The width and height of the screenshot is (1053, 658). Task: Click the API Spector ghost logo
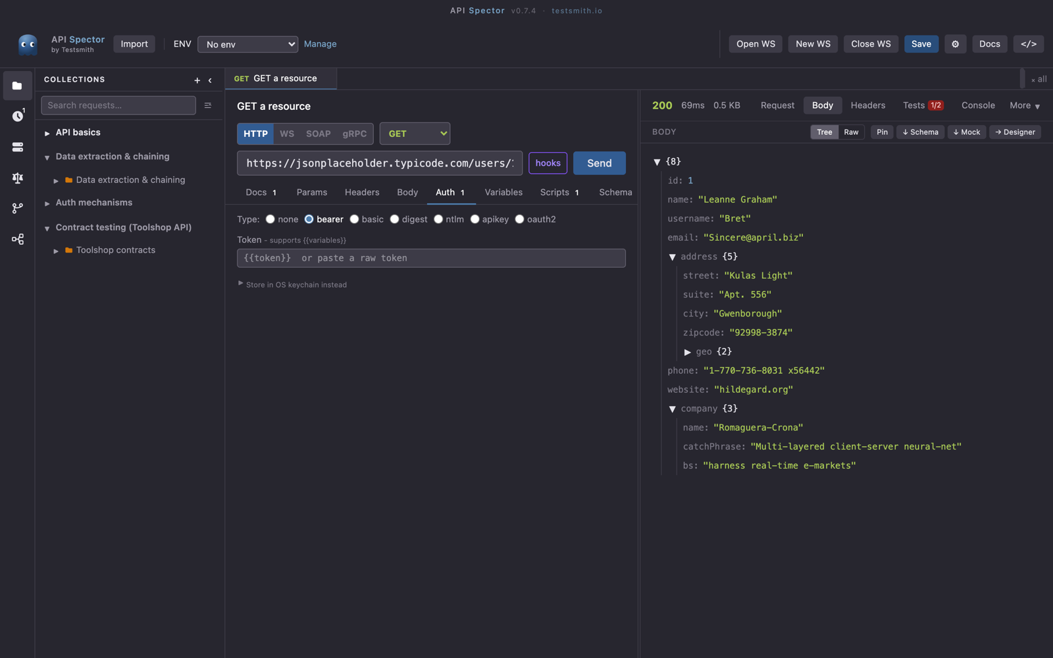click(x=28, y=44)
